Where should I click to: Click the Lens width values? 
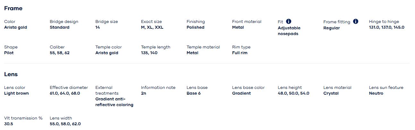pyautogui.click(x=65, y=124)
